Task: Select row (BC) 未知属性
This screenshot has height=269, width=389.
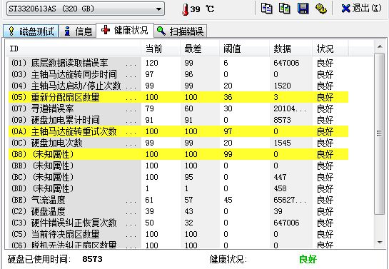Action: pos(178,177)
